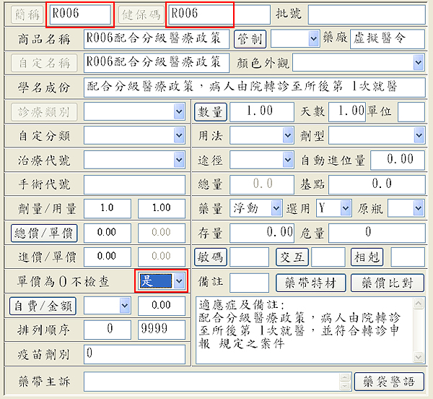Open 藥帶特材 settings
The image size is (433, 399).
coord(311,282)
